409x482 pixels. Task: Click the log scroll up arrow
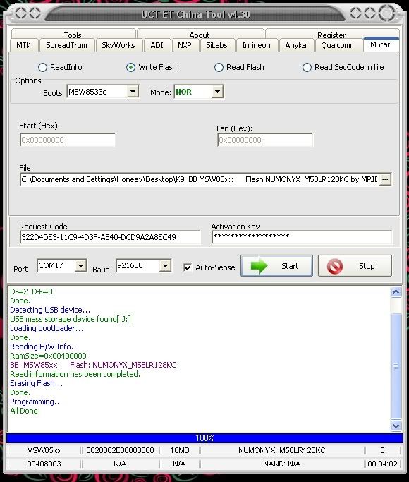click(396, 291)
